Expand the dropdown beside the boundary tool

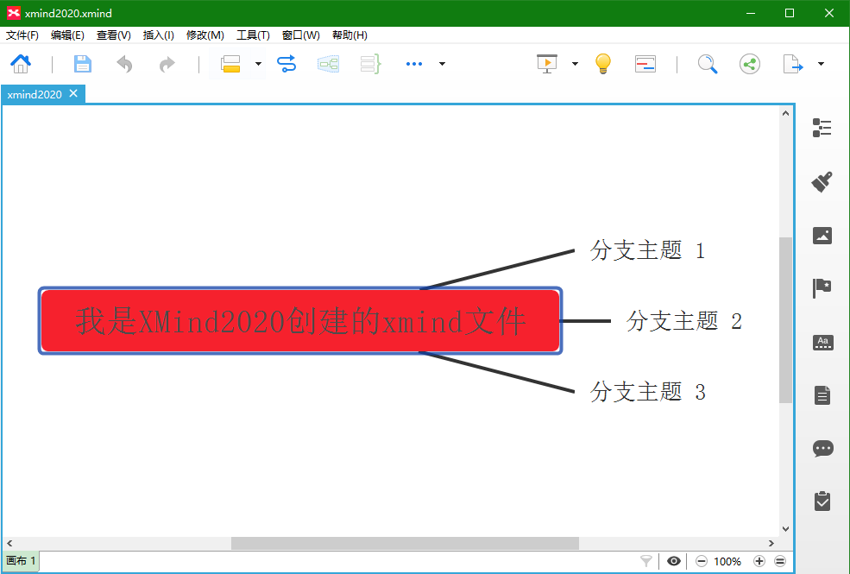pos(258,64)
